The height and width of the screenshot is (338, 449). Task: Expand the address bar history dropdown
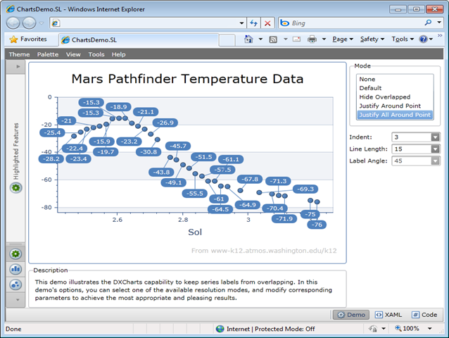pos(242,23)
